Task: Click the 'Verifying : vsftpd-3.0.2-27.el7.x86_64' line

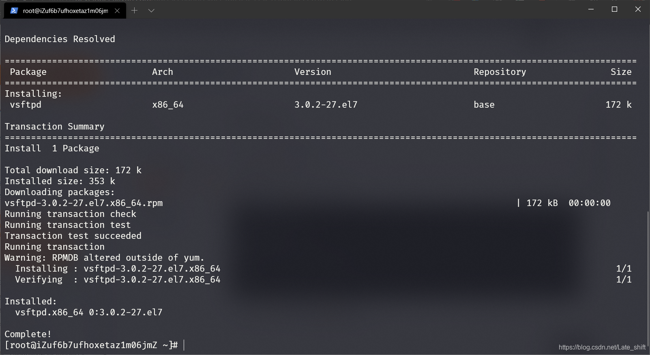Action: coord(118,280)
